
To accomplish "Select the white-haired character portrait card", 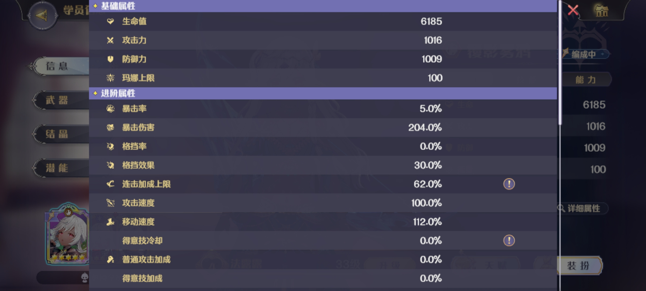I will point(67,233).
